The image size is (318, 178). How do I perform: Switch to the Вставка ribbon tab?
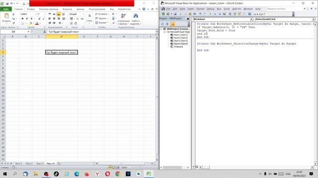[x=31, y=9]
